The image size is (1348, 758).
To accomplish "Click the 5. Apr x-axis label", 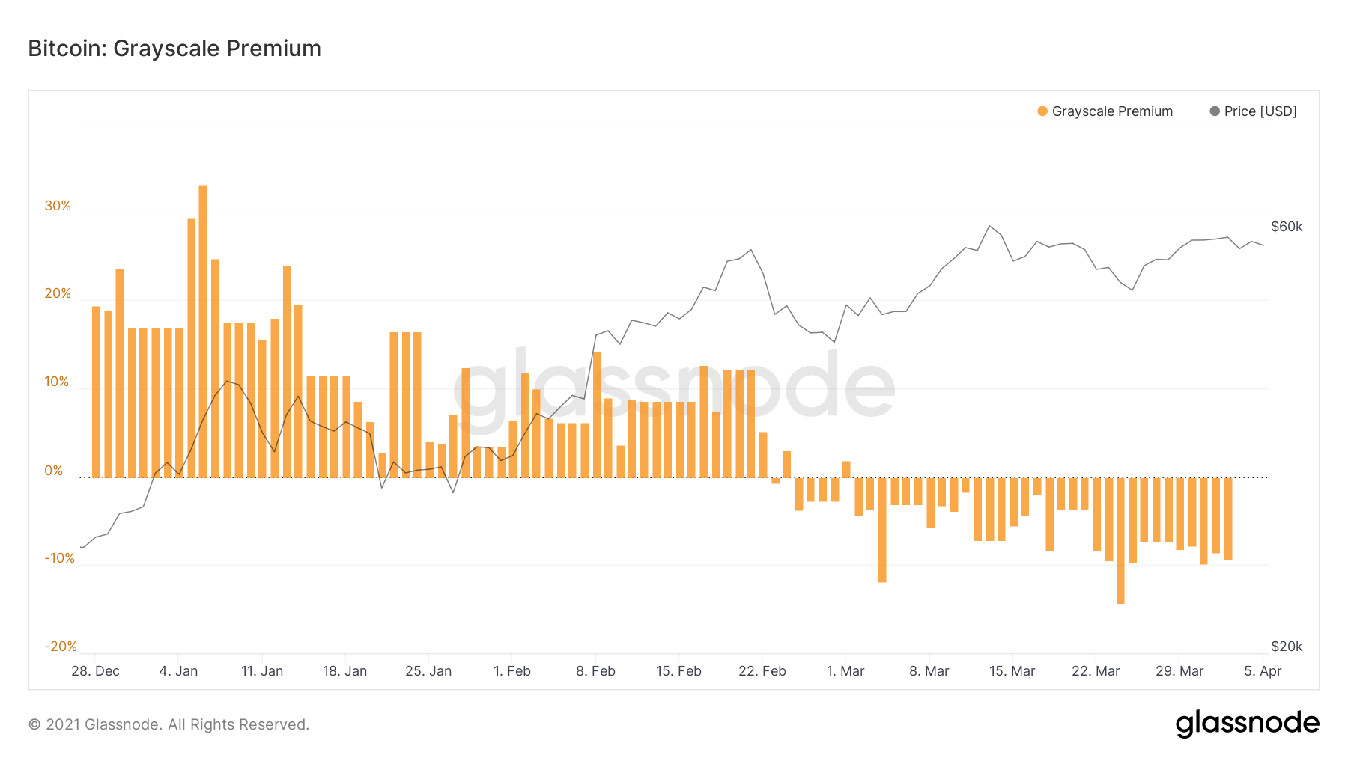I will (x=1263, y=671).
